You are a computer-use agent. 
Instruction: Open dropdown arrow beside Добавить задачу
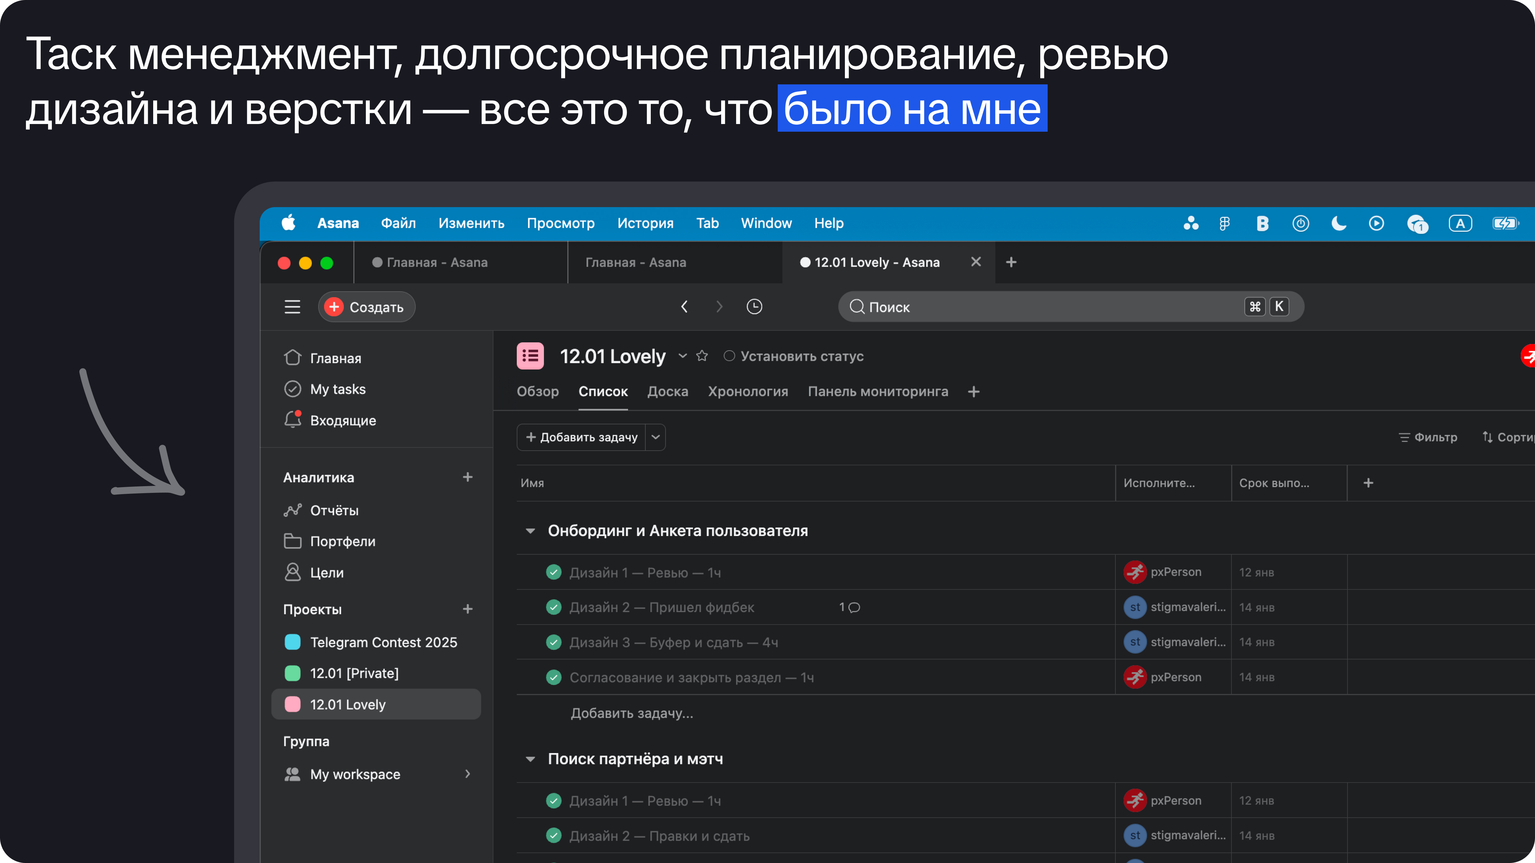coord(656,437)
